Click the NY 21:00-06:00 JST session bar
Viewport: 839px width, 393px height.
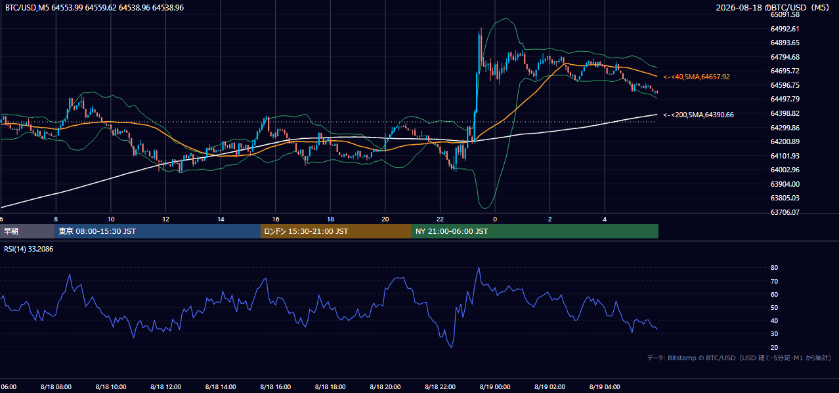pyautogui.click(x=535, y=231)
